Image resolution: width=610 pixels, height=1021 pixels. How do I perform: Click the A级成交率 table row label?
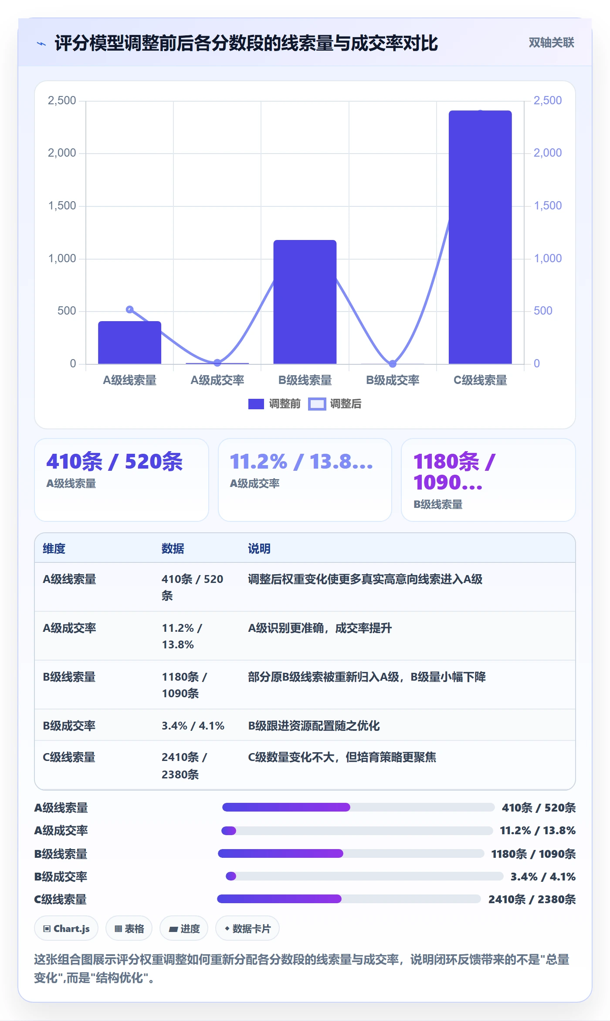(69, 628)
